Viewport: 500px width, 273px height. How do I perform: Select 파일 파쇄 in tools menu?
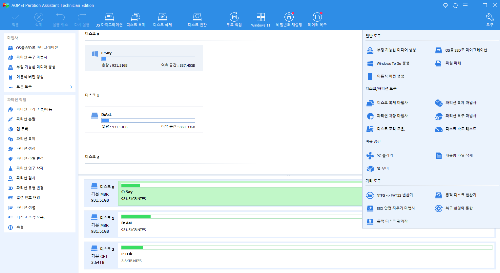pos(448,63)
